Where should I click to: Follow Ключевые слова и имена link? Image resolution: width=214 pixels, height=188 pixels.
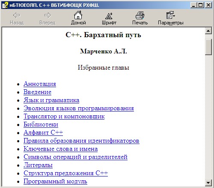coord(60,149)
